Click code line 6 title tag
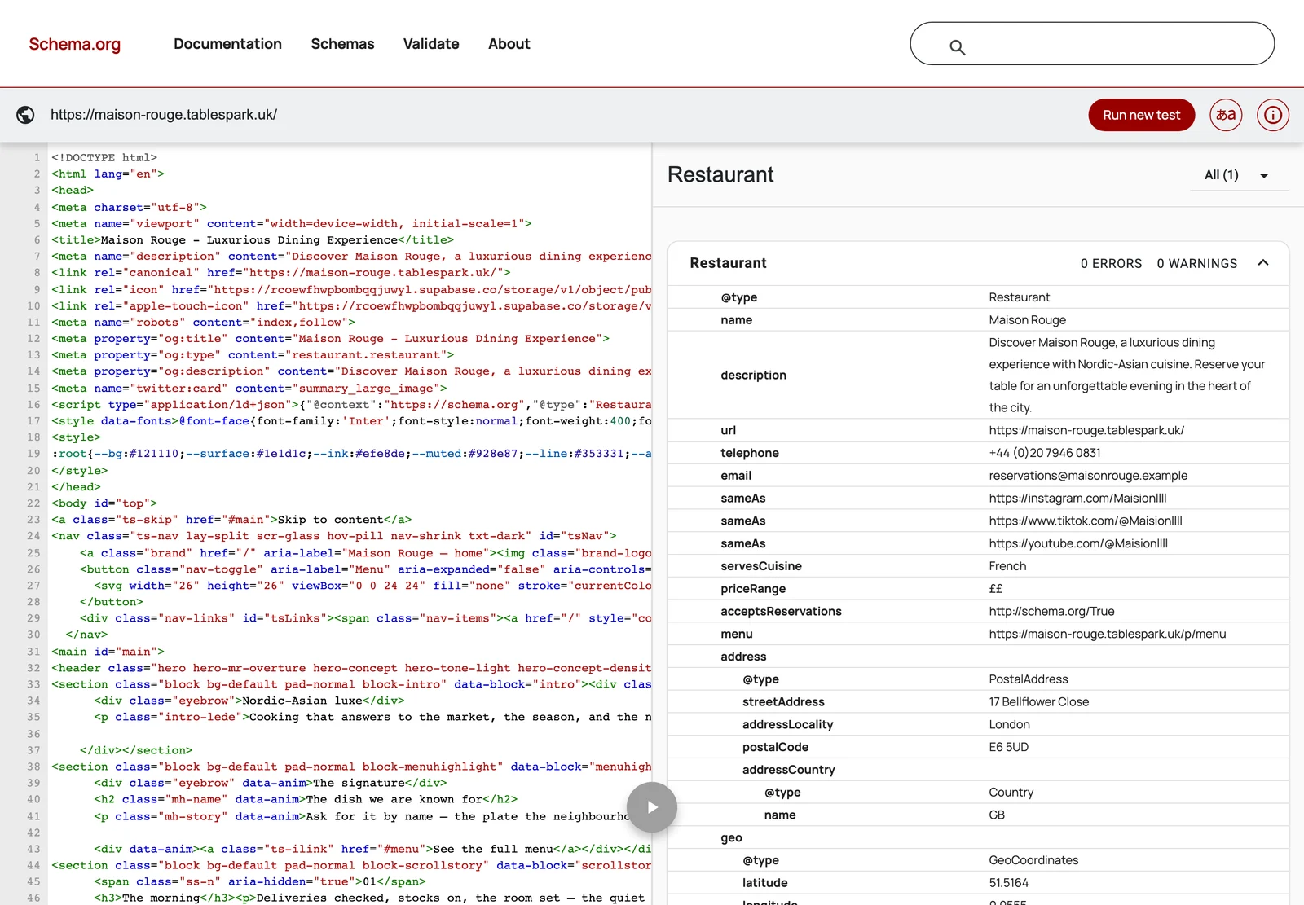Viewport: 1304px width, 905px height. (253, 240)
